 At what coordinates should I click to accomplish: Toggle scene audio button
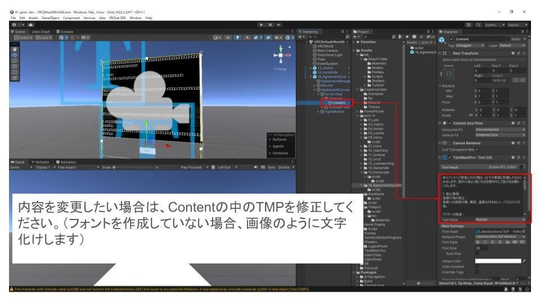click(247, 38)
